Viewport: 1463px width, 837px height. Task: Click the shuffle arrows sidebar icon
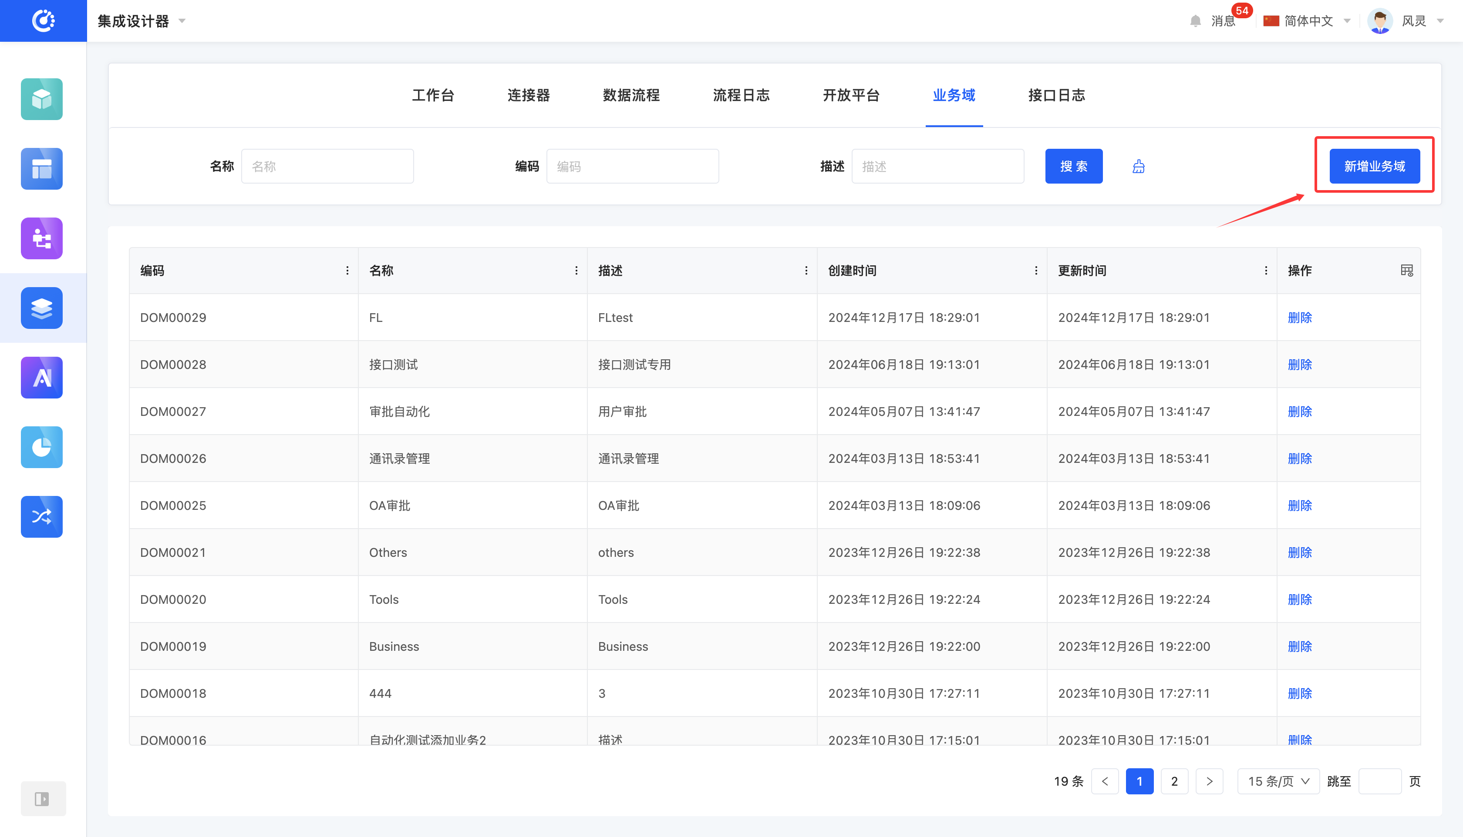tap(41, 516)
